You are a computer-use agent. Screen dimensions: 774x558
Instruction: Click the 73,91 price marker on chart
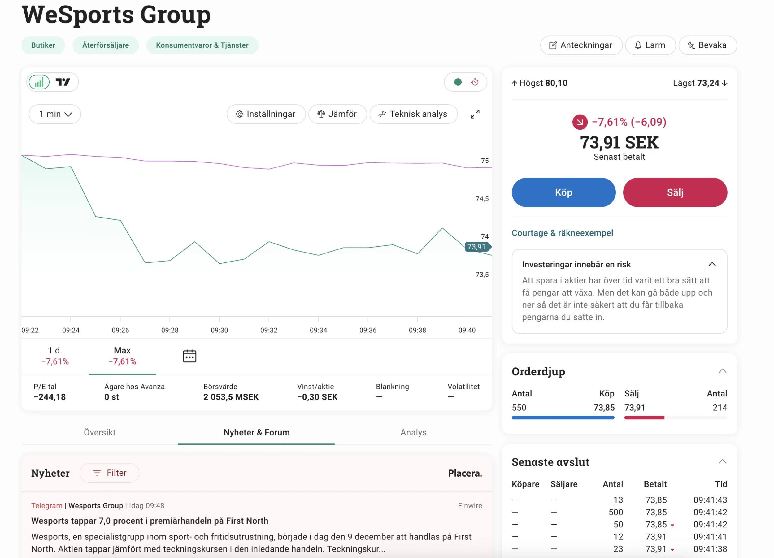click(478, 247)
